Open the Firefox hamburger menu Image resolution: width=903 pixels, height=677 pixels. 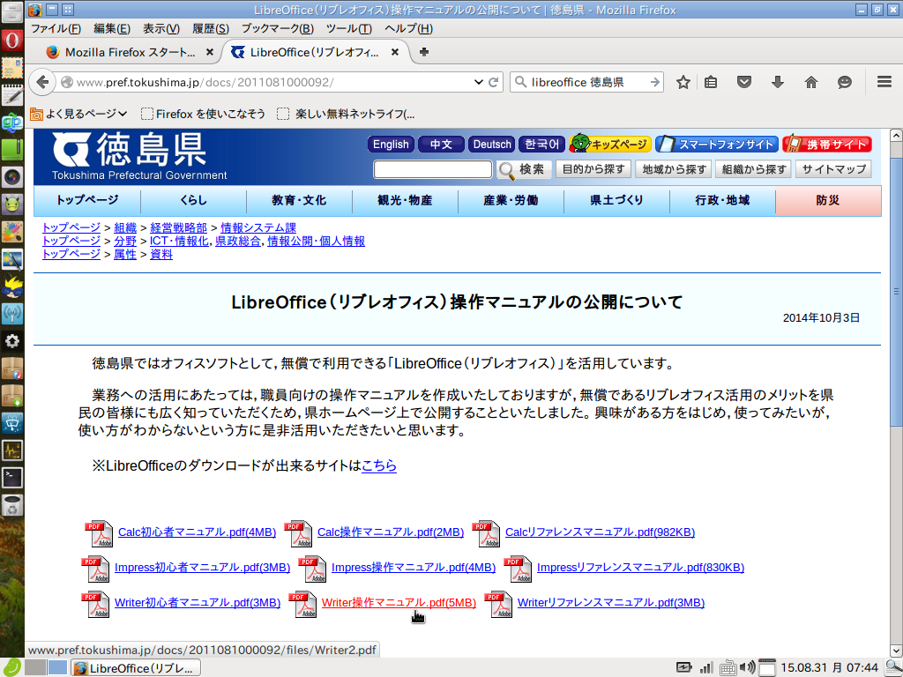coord(884,82)
